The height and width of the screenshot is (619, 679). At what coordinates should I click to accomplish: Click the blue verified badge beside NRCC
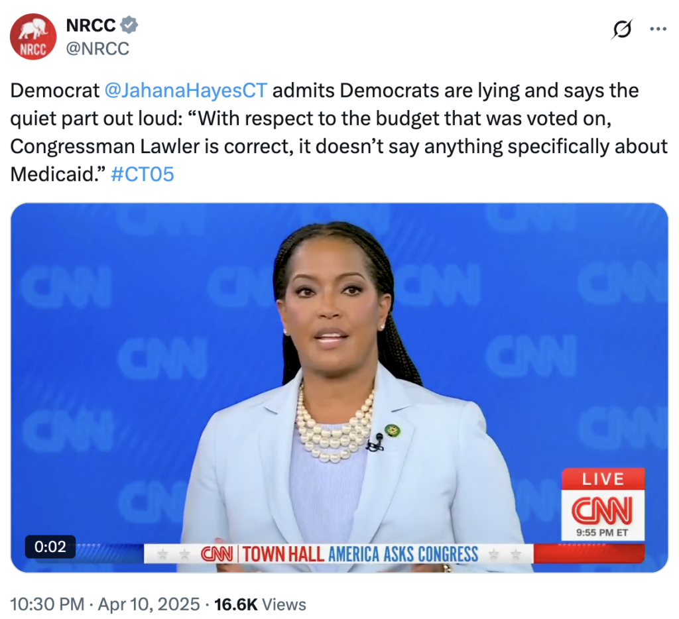[x=129, y=25]
